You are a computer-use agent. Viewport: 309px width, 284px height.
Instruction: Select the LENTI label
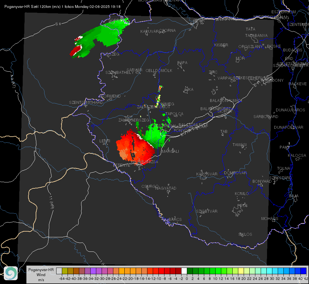coord(105,141)
